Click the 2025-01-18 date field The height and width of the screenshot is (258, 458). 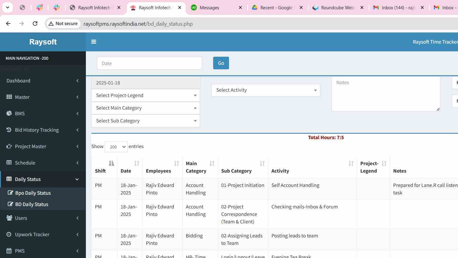pos(146,83)
